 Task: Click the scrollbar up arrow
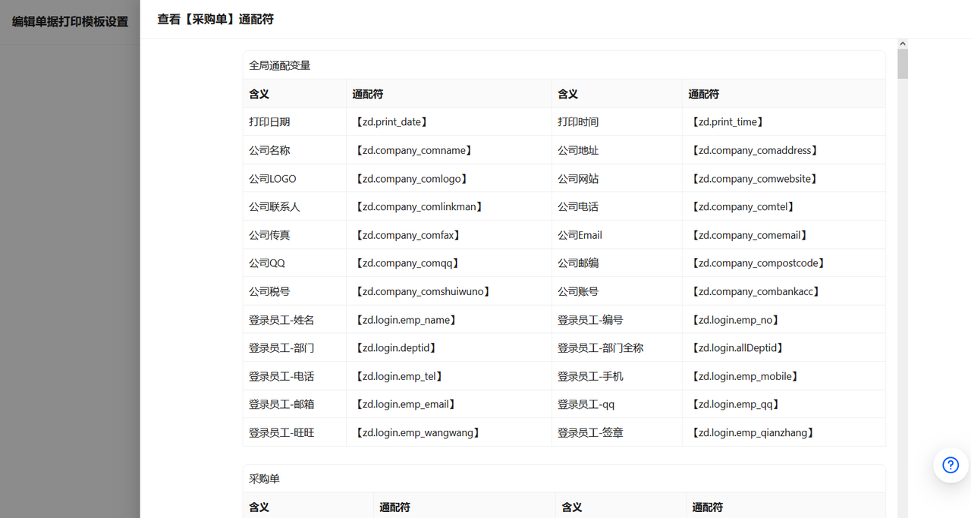(903, 44)
